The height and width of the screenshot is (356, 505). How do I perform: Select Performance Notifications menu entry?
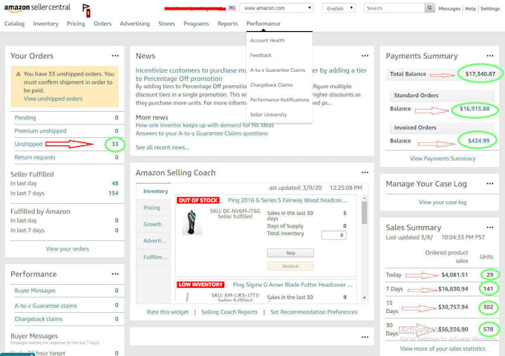(279, 99)
